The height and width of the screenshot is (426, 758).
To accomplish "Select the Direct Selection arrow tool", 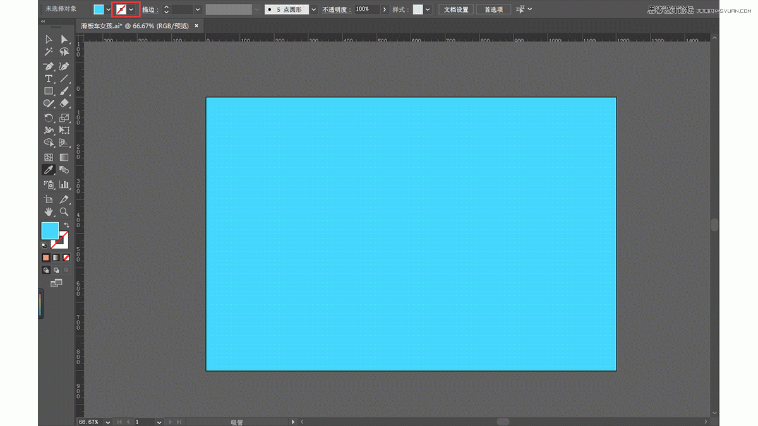I will [x=64, y=39].
